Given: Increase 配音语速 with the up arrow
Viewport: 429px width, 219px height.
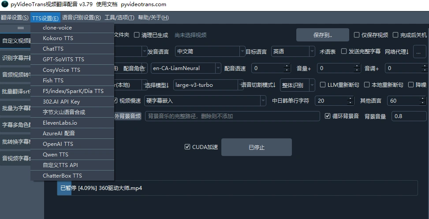Looking at the screenshot, I should 287,66.
